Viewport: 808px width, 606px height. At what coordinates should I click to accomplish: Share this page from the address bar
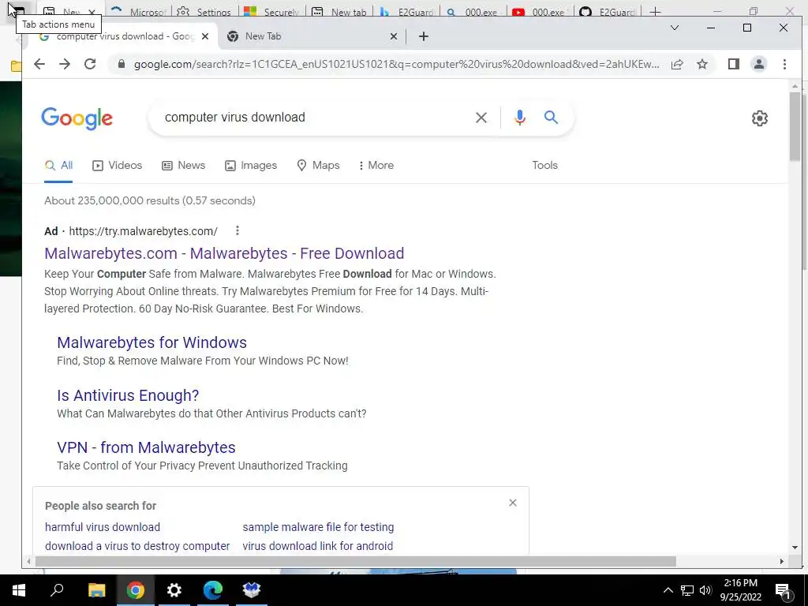677,64
